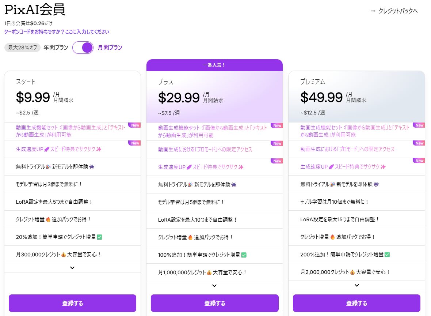Click LoRA設定を最大10つまで自由調整！ text
The width and height of the screenshot is (431, 316).
click(198, 220)
